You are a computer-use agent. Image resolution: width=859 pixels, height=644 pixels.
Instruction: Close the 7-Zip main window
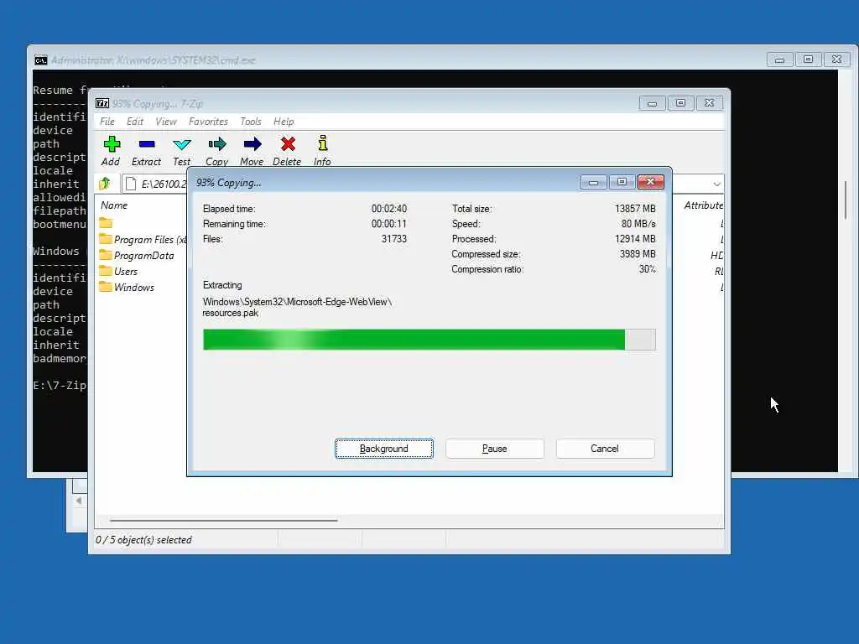(710, 103)
